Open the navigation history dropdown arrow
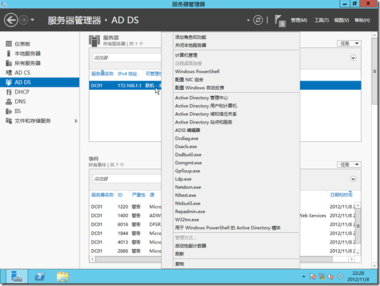 point(32,20)
